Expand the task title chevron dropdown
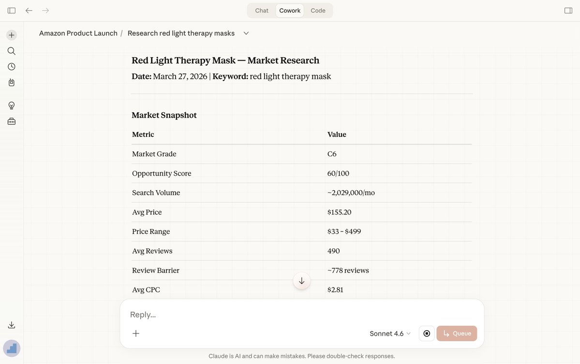The width and height of the screenshot is (580, 364). point(246,33)
